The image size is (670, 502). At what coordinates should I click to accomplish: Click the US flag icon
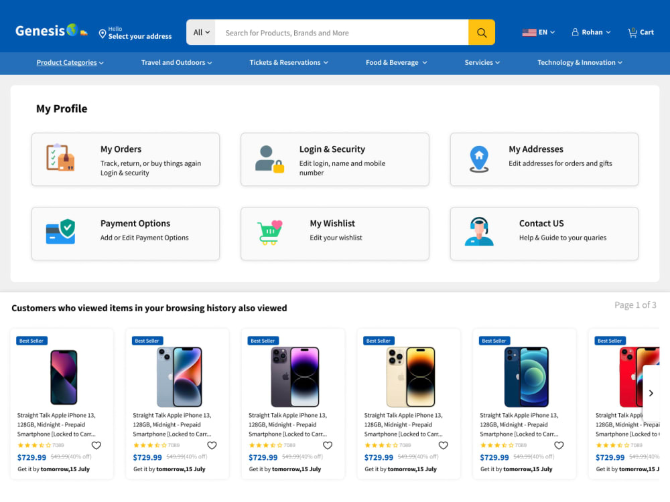click(x=529, y=32)
